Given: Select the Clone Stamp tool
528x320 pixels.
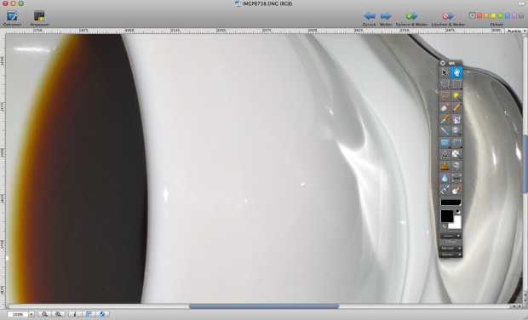Looking at the screenshot, I should 445,166.
